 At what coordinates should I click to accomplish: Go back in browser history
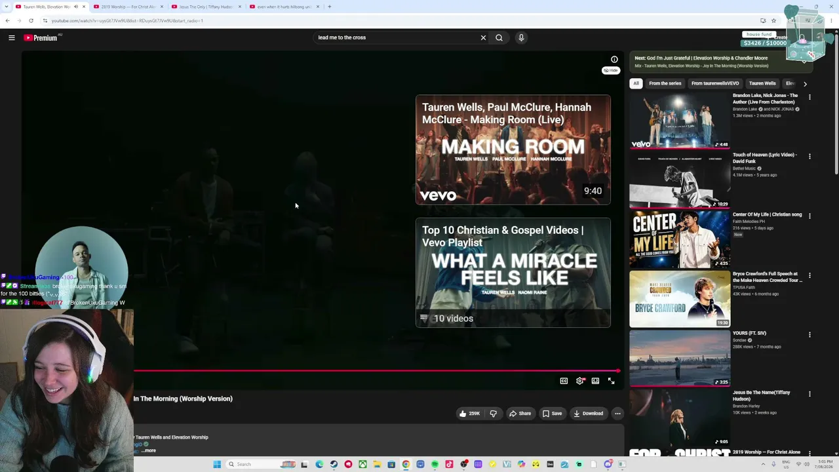point(8,20)
